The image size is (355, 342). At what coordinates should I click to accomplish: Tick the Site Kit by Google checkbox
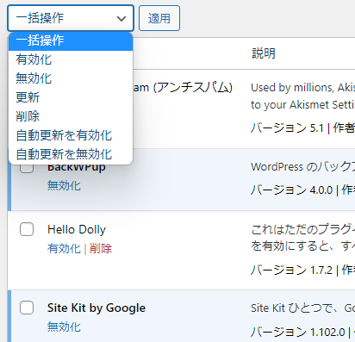27,308
